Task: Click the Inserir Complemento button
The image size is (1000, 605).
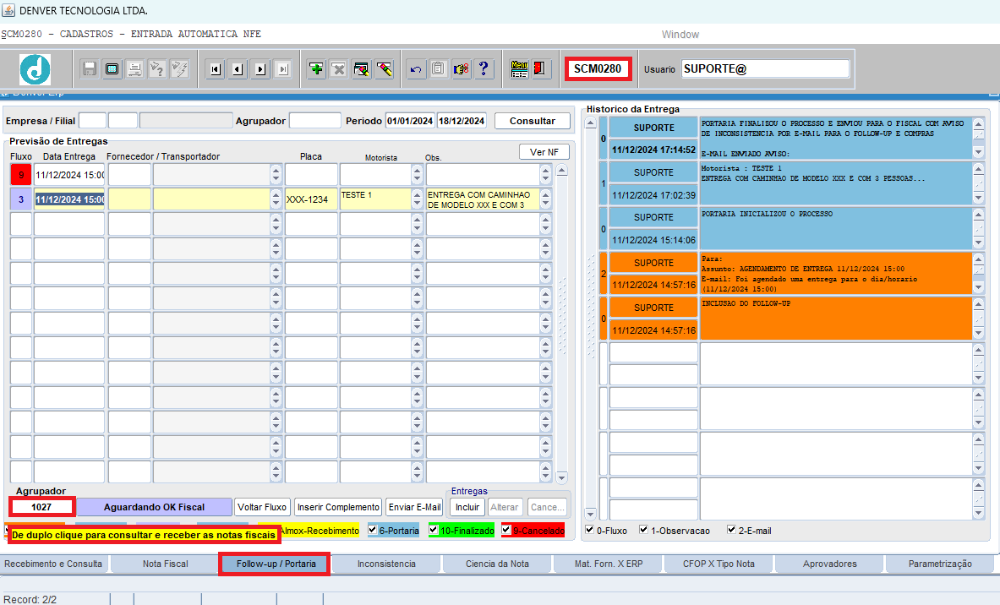Action: (x=338, y=508)
